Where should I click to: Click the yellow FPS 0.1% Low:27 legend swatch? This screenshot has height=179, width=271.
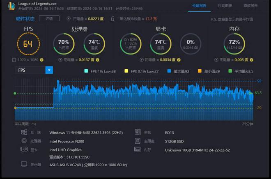click(126, 71)
